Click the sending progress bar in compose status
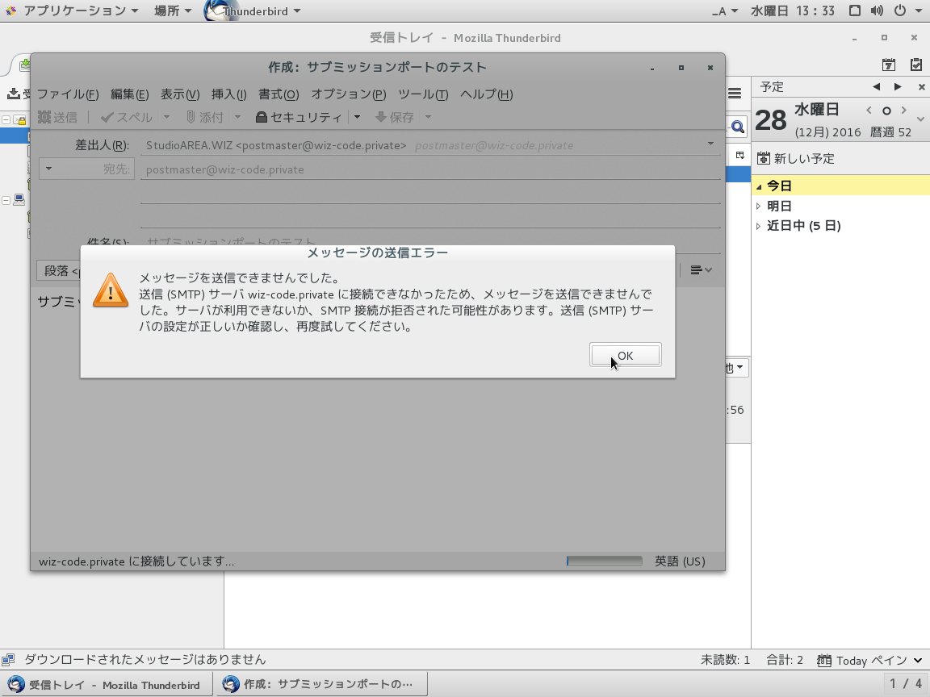Viewport: 930px width, 697px height. click(605, 561)
